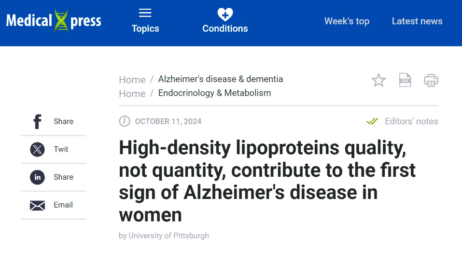Download the article via PDF icon

coord(405,80)
